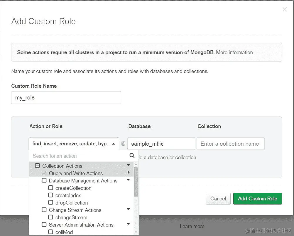
Task: Toggle the Collection Actions checkbox
Action: [37, 166]
